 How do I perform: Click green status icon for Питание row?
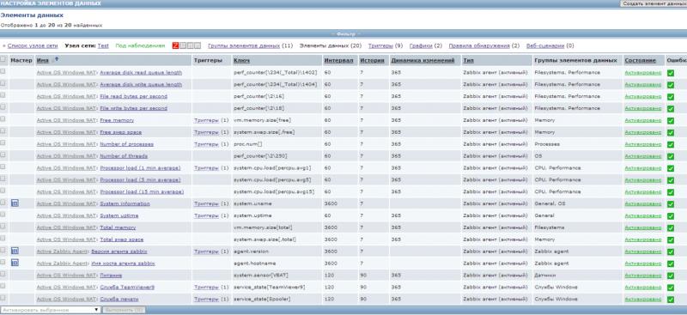(x=671, y=276)
